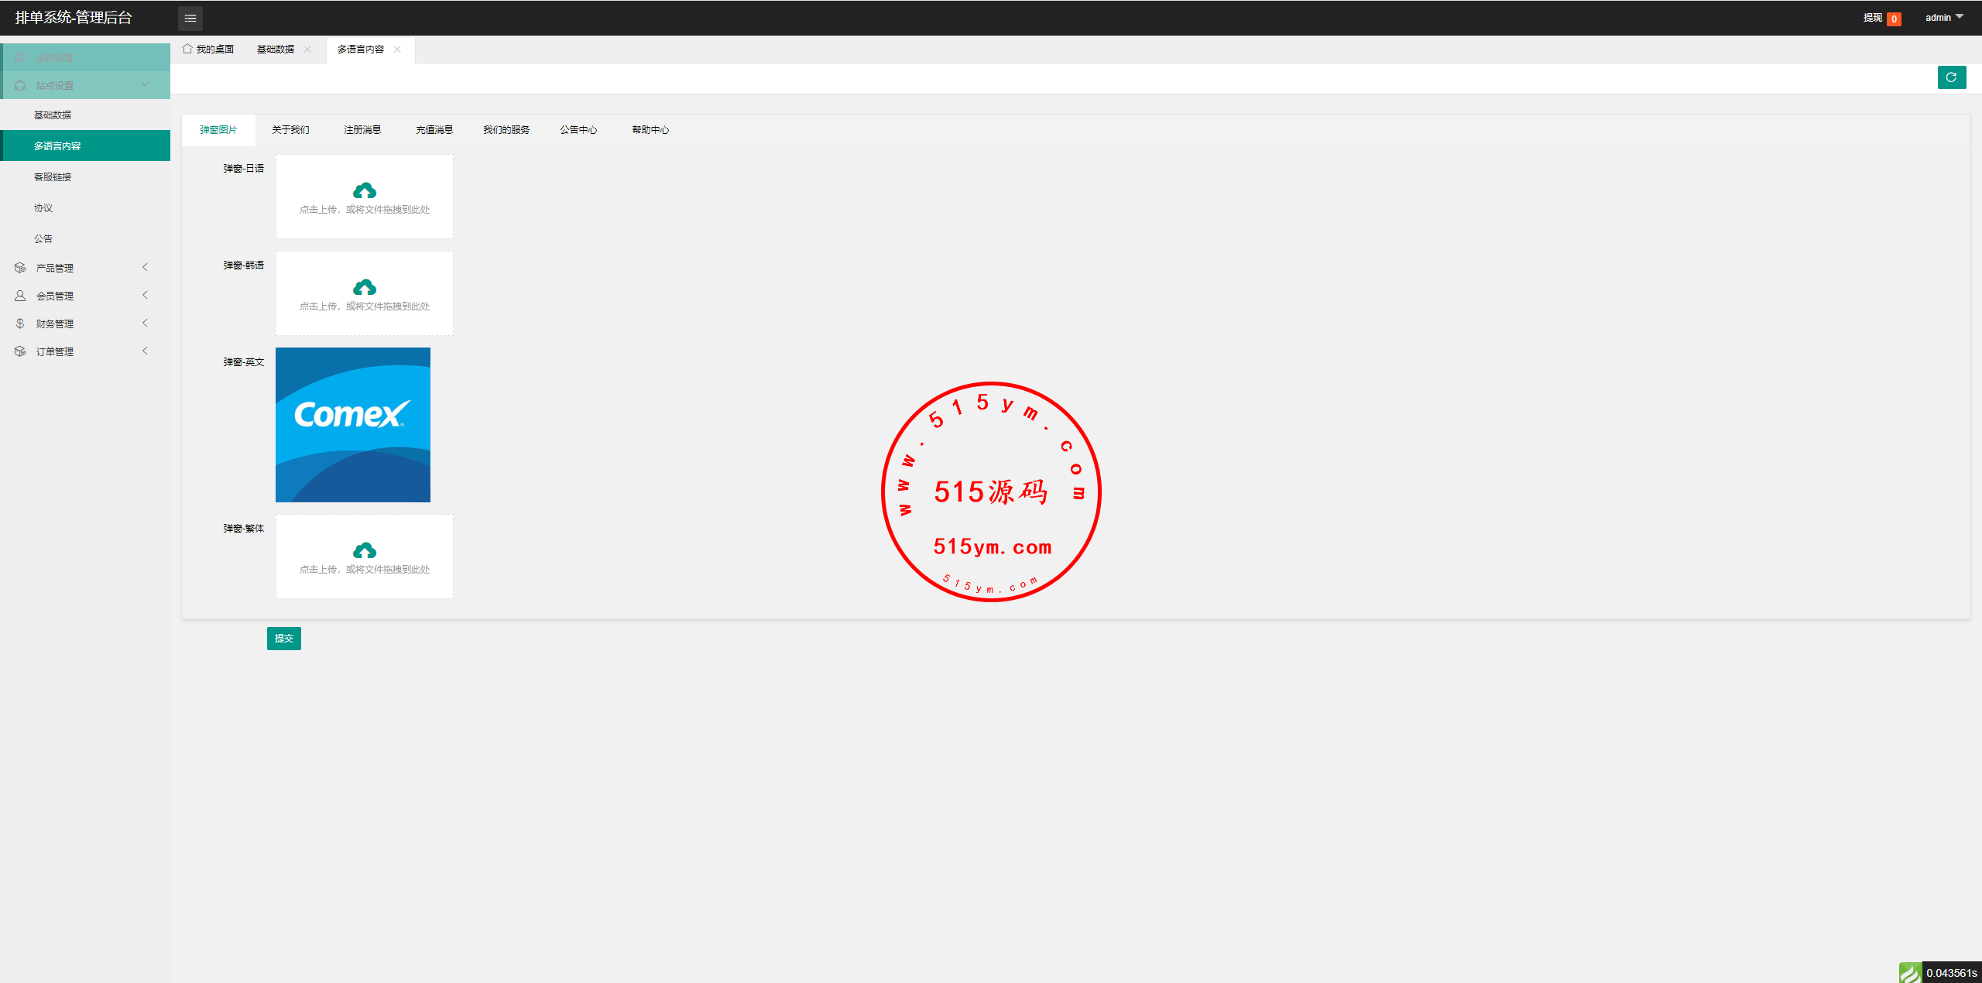Toggle the sidebar hamburger menu icon
The image size is (1982, 983).
[x=190, y=18]
